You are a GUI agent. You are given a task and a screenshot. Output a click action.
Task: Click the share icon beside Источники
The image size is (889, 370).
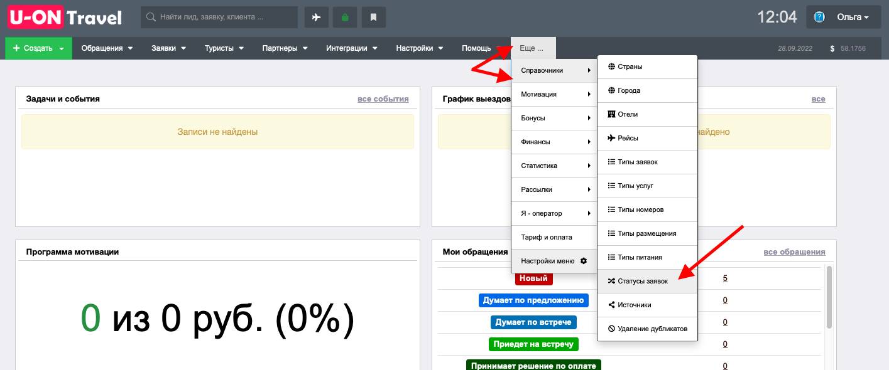[611, 305]
